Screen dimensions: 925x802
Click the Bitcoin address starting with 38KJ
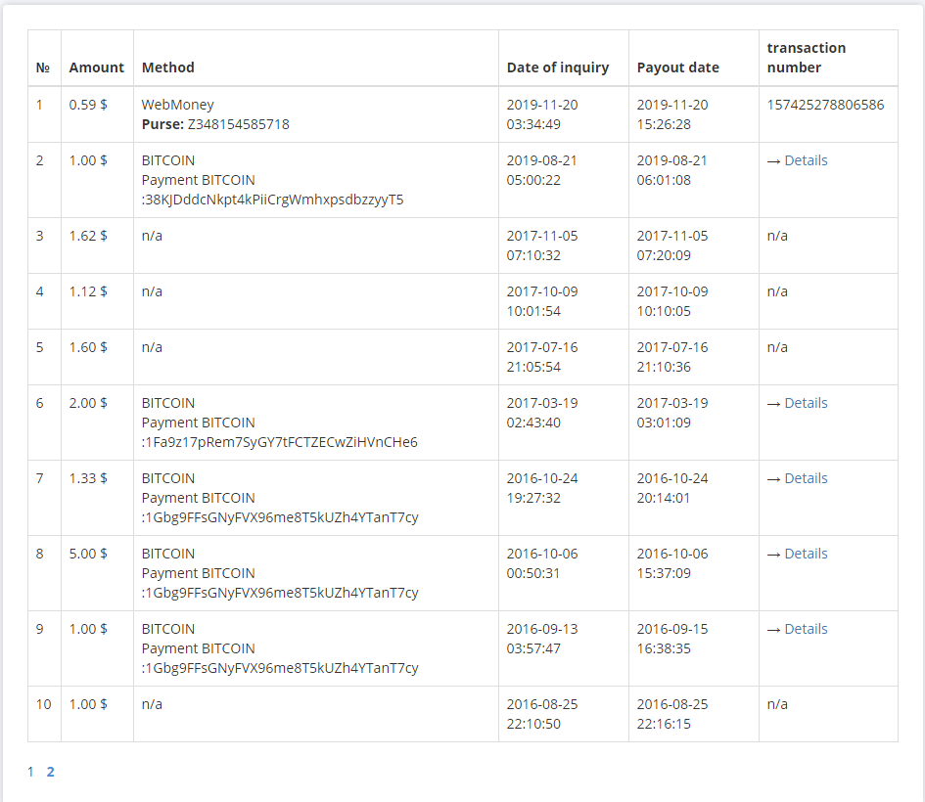coord(274,200)
